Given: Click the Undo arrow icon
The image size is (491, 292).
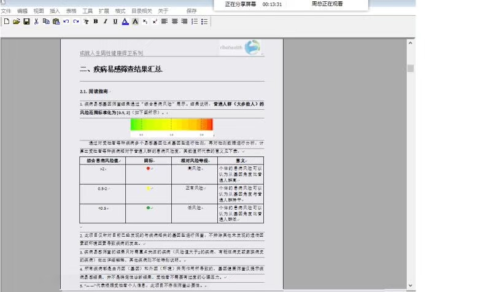Looking at the screenshot, I should pyautogui.click(x=66, y=21).
